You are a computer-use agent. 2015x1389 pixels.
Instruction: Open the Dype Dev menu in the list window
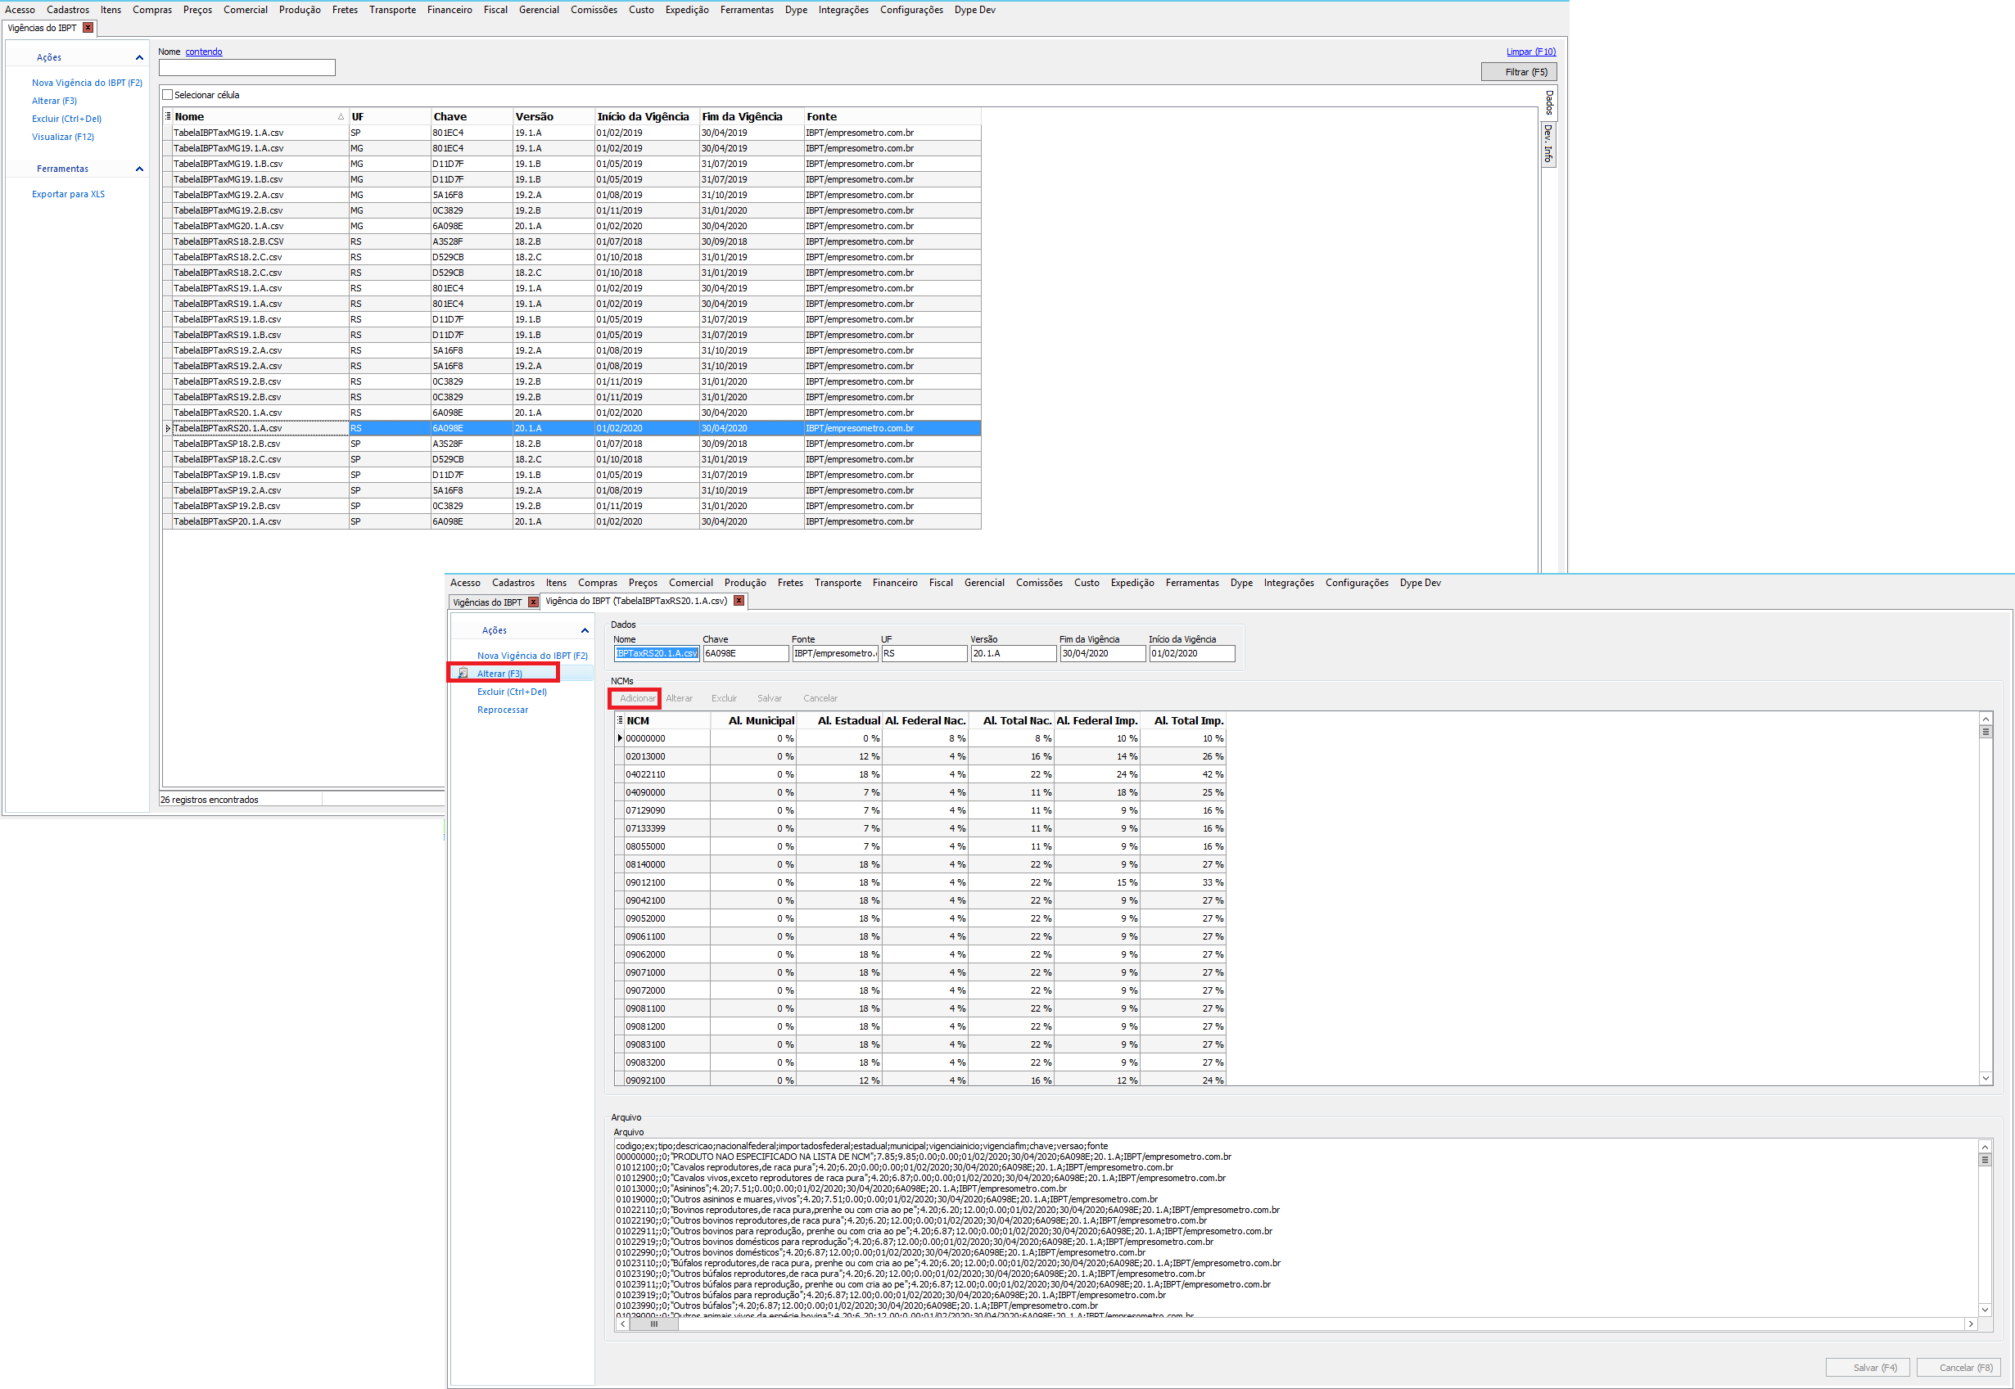pos(975,10)
